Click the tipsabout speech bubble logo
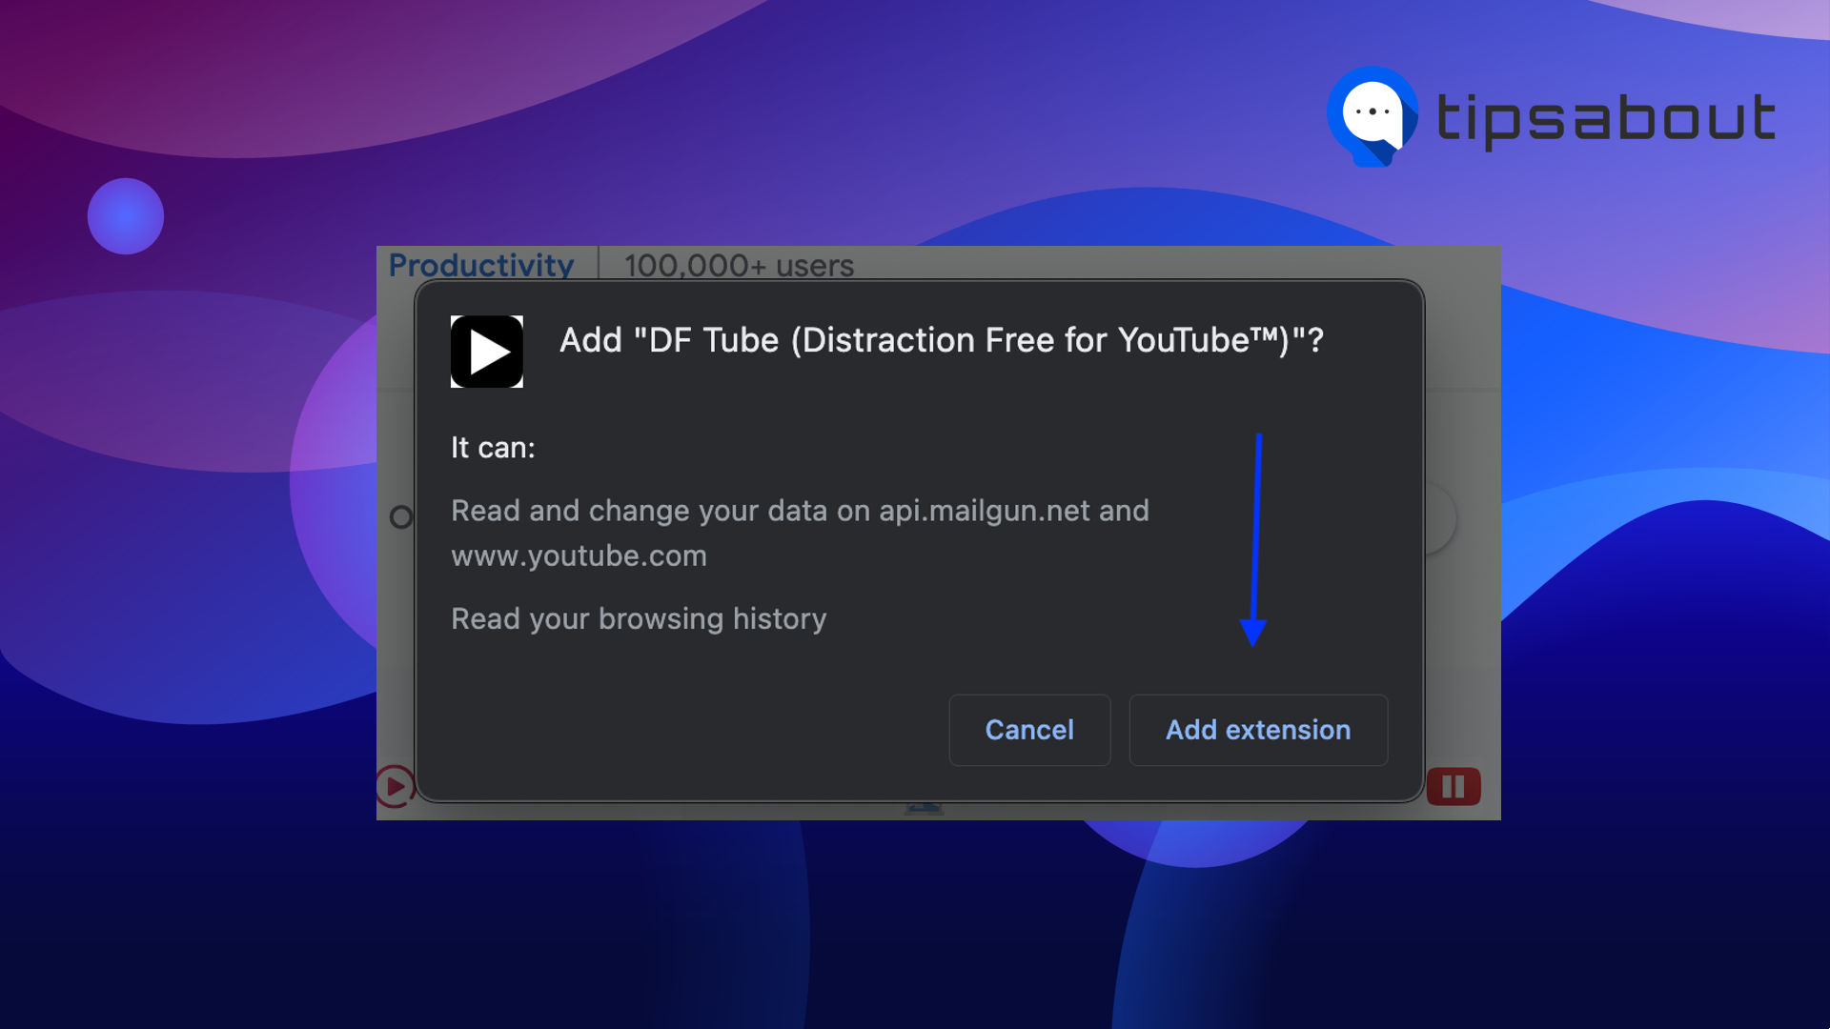Screen dimensions: 1830x1029 pos(1372,116)
